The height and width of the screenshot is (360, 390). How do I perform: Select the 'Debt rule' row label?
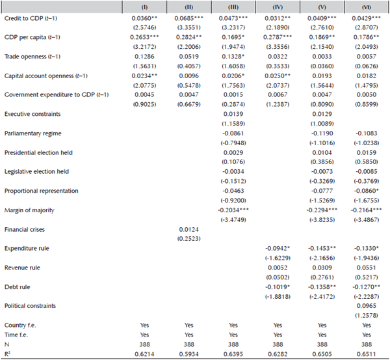point(19,286)
